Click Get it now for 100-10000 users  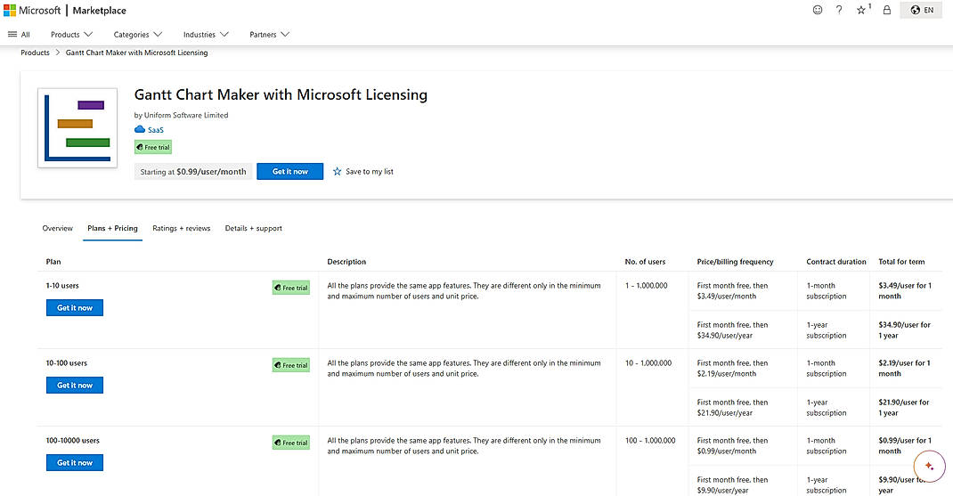tap(75, 462)
